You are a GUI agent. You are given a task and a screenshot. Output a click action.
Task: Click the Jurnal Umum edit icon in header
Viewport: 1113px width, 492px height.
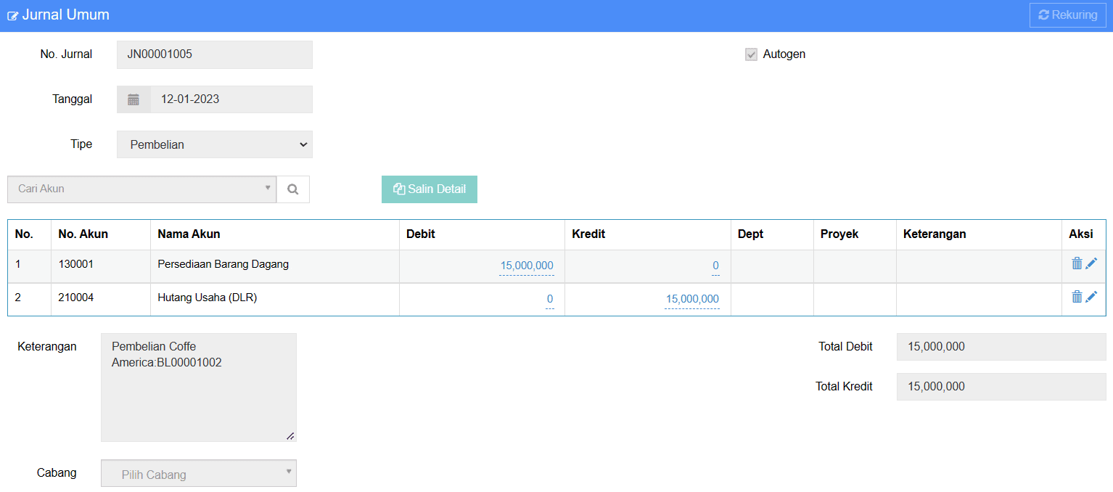12,16
